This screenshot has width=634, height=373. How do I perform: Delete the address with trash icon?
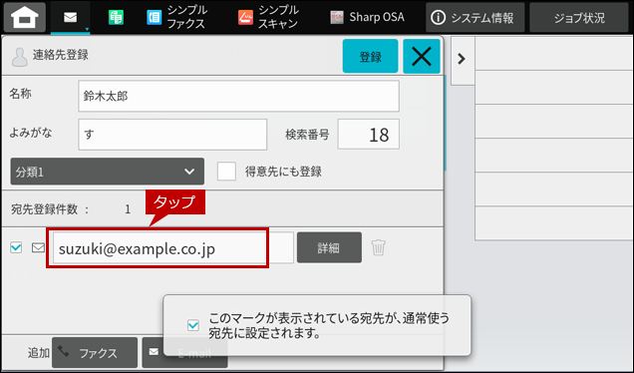click(379, 247)
